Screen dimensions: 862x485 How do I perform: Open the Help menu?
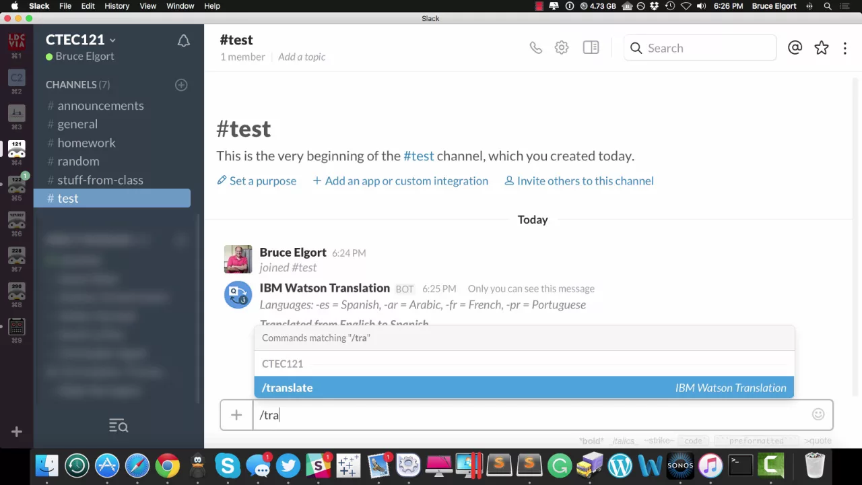[x=211, y=6]
